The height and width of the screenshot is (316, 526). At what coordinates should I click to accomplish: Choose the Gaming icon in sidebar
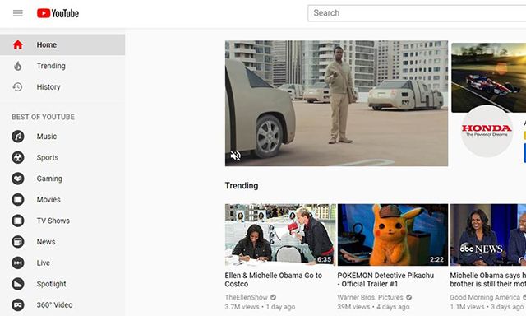pyautogui.click(x=18, y=179)
